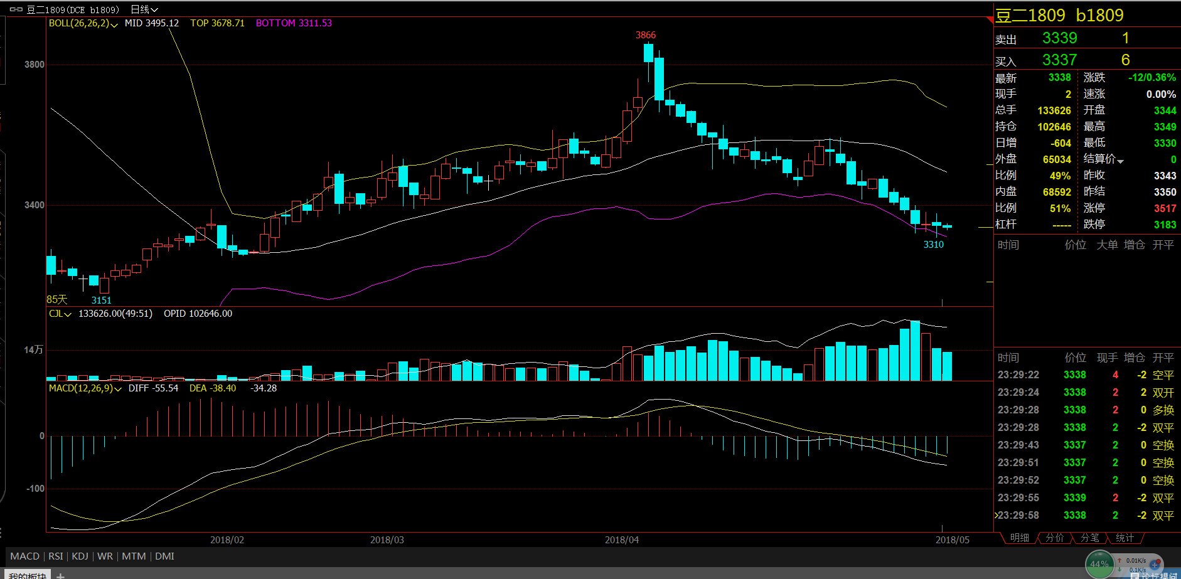Click the 涨跌 value -12/0.36%
This screenshot has height=579, width=1181.
[x=1152, y=78]
